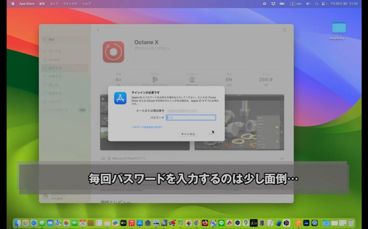Open Maps from the Dock

click(x=58, y=223)
